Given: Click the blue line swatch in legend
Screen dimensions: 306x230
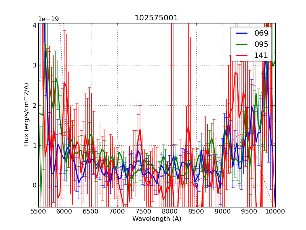Looking at the screenshot, I should pyautogui.click(x=242, y=33).
